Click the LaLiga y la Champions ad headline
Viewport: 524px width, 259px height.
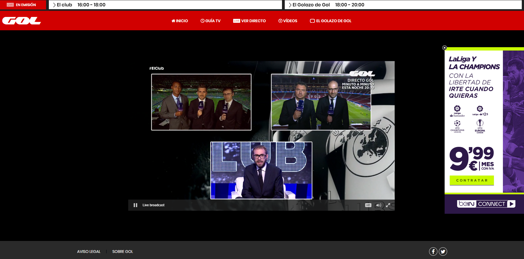(x=474, y=63)
